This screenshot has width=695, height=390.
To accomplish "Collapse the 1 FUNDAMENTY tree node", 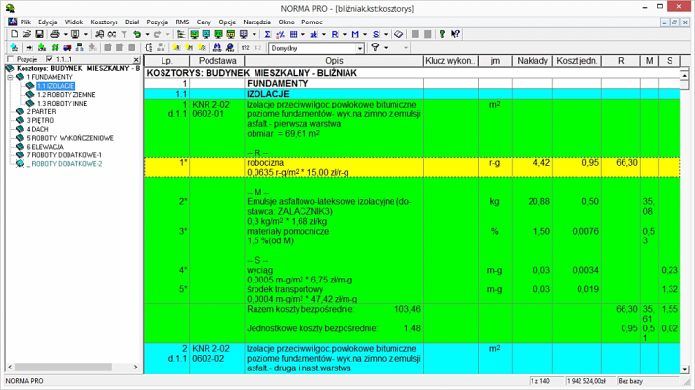I will pos(10,77).
